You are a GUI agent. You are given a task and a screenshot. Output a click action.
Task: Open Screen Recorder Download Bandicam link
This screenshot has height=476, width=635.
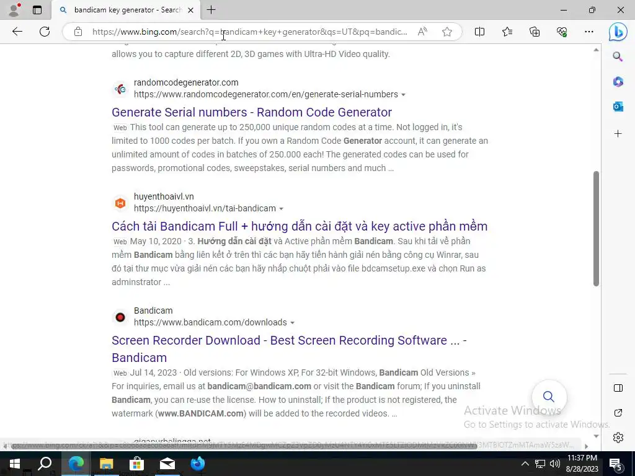(289, 349)
